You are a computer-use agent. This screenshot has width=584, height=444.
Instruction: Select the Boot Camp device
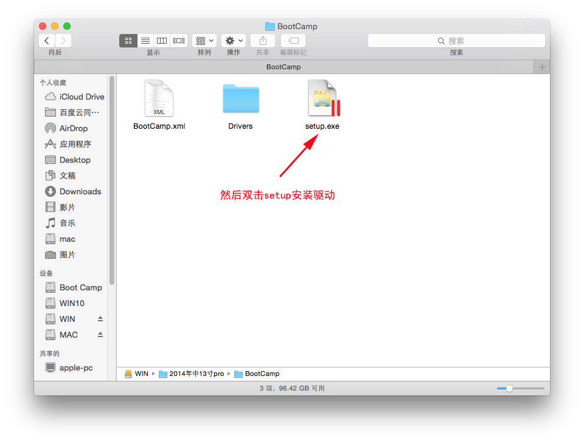74,287
